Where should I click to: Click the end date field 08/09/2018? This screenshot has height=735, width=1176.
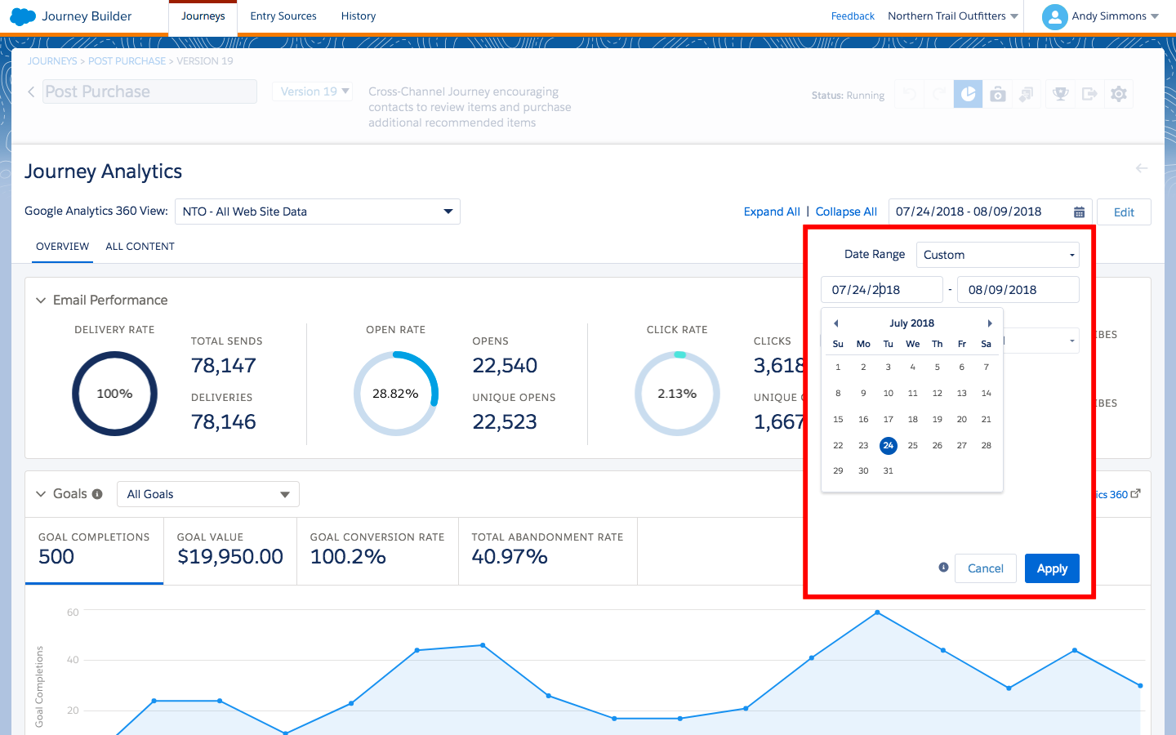click(1018, 290)
